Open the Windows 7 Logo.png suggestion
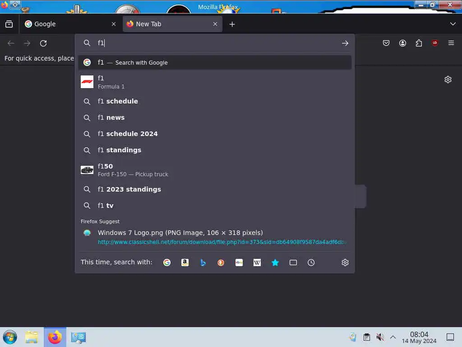This screenshot has height=347, width=462. (x=215, y=237)
